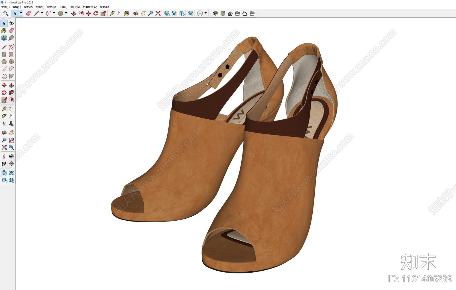This screenshot has height=290, width=456.
Task: Choose the Move tool in the top toolbar
Action: point(89,13)
